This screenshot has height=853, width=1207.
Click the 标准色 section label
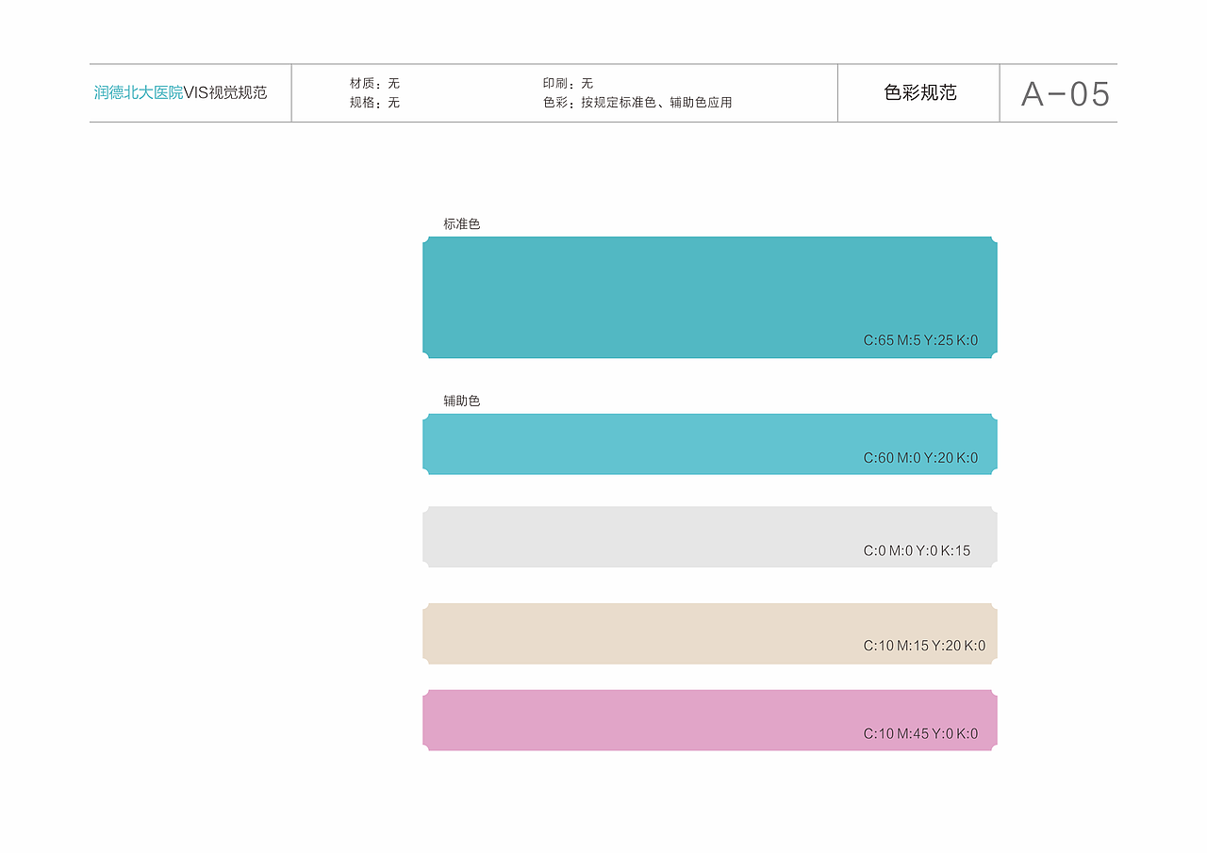(x=460, y=224)
